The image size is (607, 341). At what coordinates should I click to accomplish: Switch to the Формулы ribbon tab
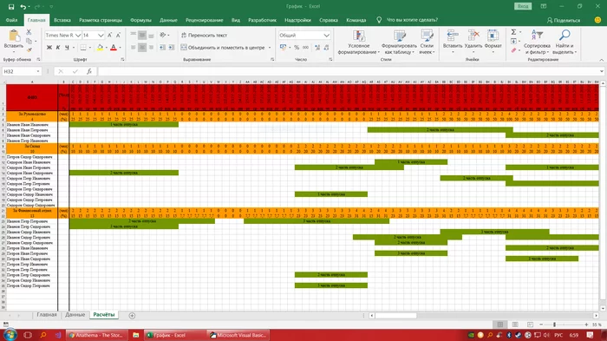[140, 20]
